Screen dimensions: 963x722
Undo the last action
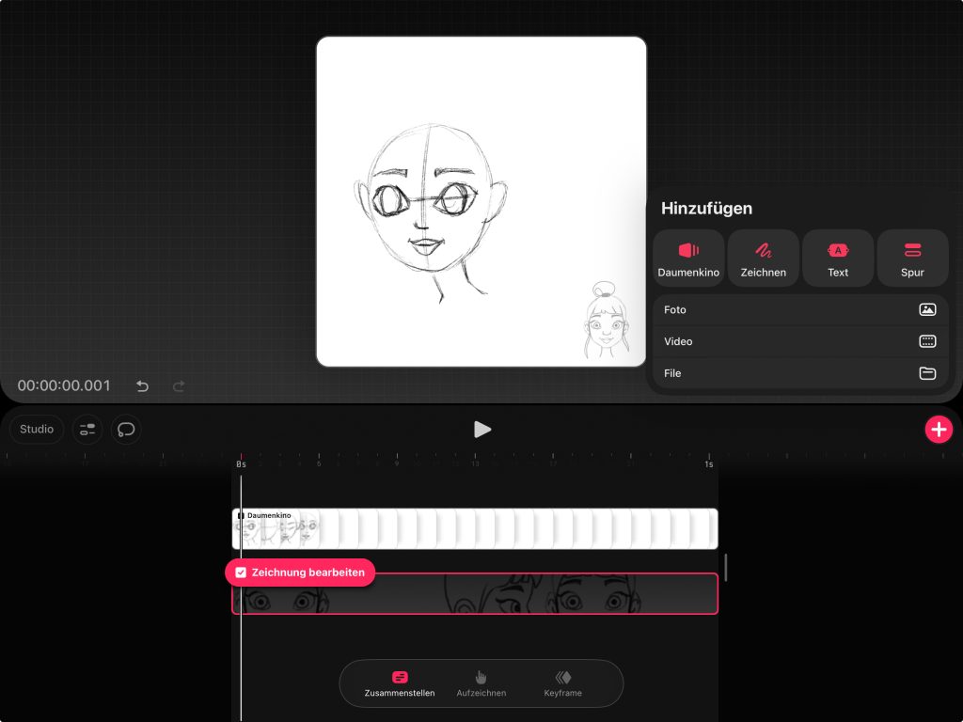pos(143,386)
